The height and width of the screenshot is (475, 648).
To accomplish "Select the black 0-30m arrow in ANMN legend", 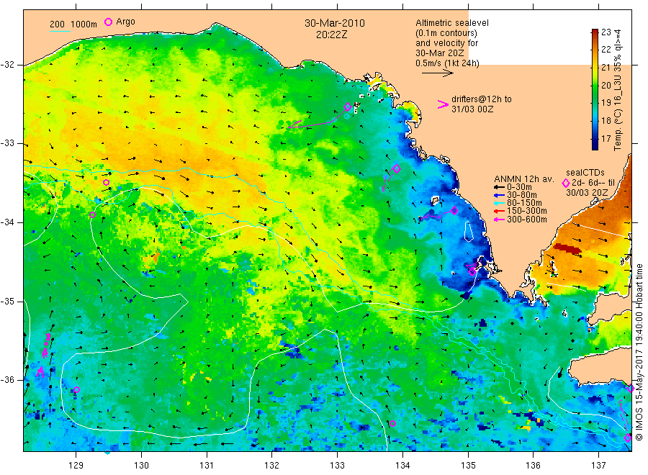I will [x=499, y=188].
